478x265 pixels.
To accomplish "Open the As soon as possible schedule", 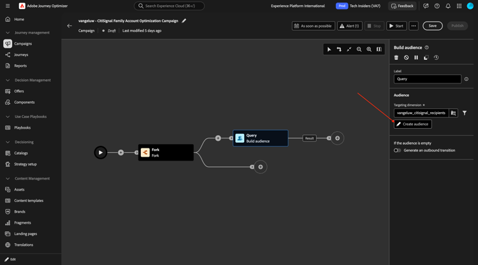I will (x=313, y=26).
